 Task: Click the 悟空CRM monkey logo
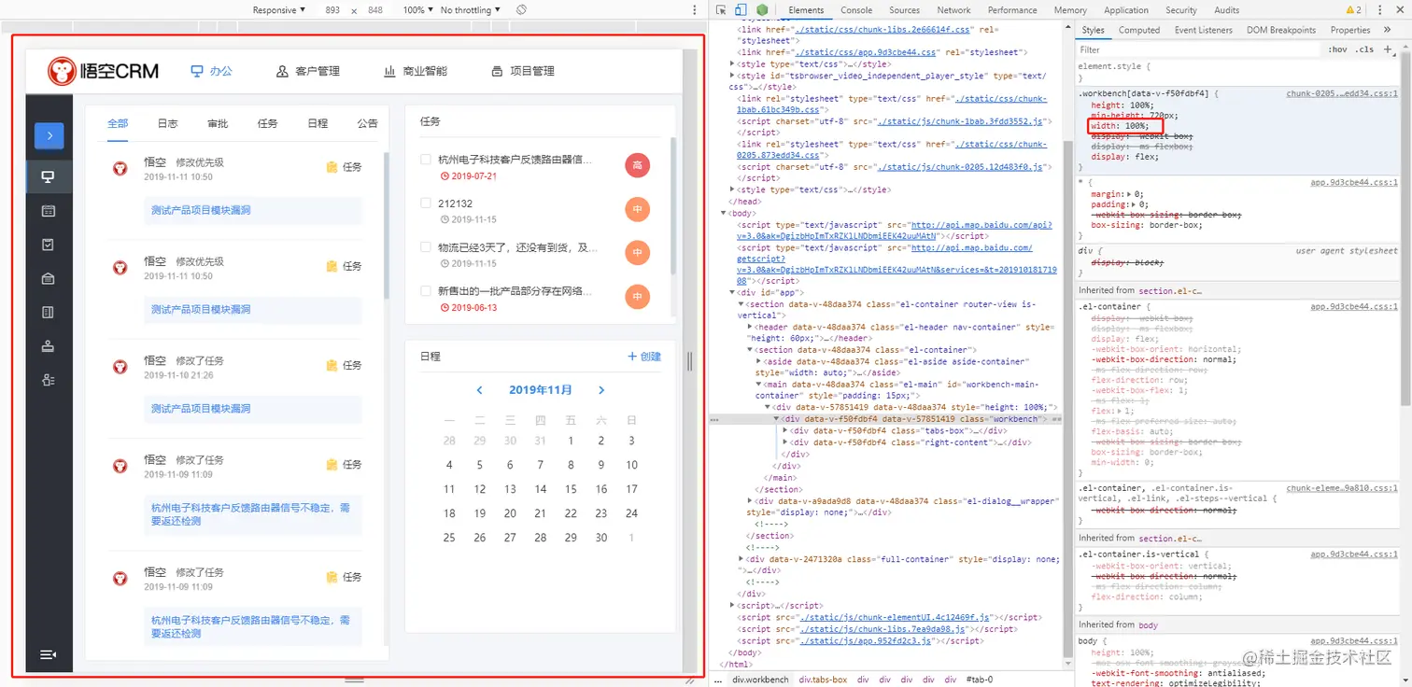click(x=104, y=71)
